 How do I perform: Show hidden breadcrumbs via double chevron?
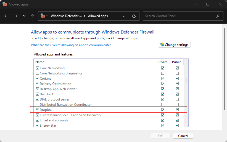47,16
